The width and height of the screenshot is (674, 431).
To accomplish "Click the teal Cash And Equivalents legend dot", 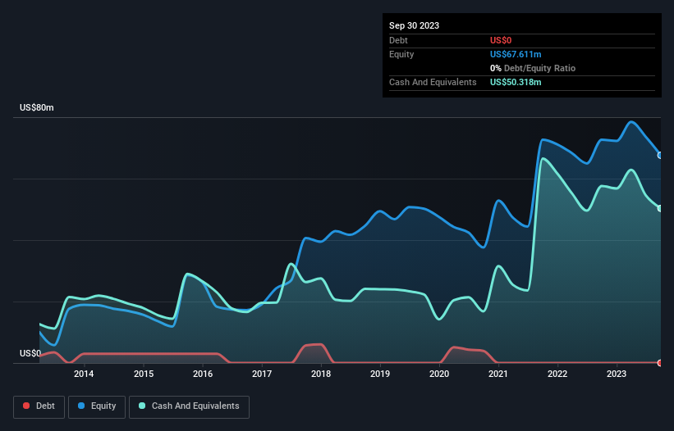I will pyautogui.click(x=142, y=406).
